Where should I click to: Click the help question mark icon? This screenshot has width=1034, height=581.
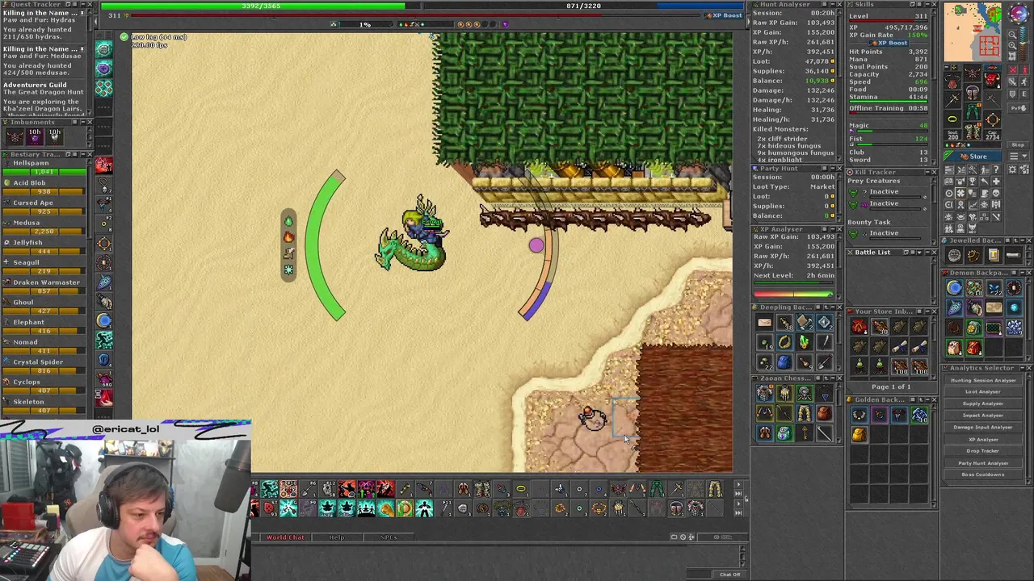tap(996, 169)
